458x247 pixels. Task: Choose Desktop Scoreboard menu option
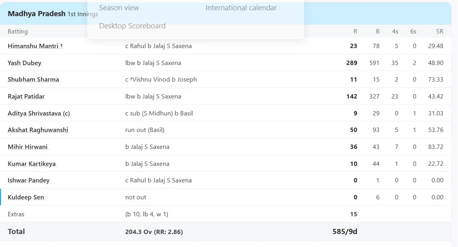coord(132,26)
